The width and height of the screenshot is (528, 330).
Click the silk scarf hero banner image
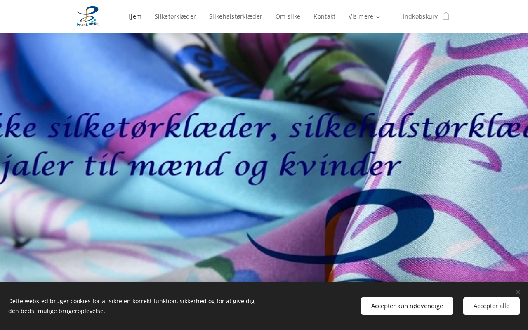[264, 158]
